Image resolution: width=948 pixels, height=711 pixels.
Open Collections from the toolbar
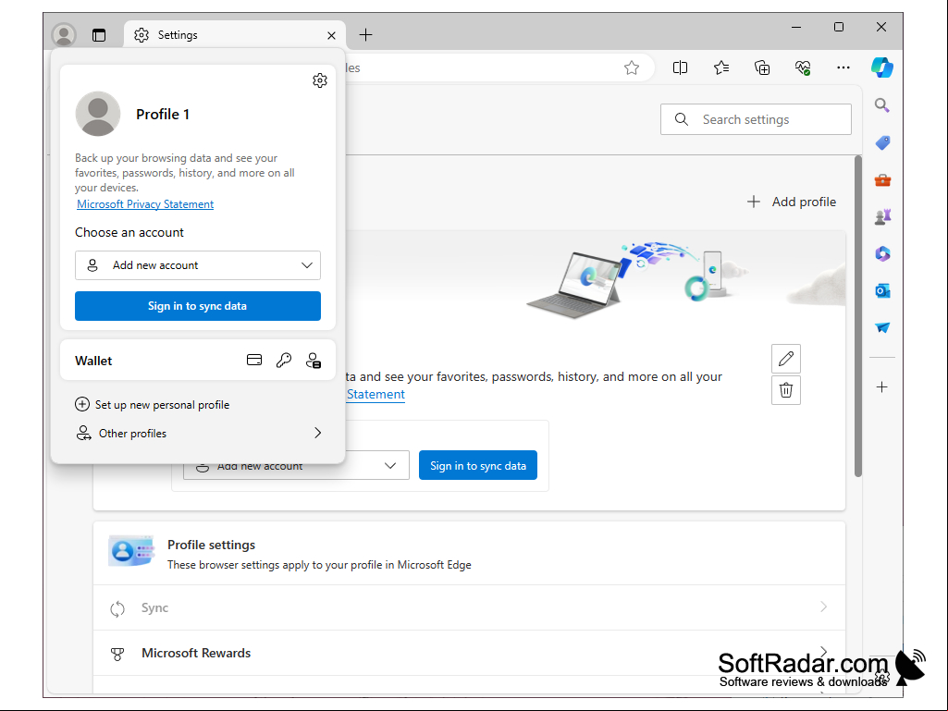(x=762, y=67)
